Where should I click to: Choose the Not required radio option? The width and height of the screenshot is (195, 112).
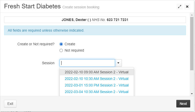click(x=61, y=51)
